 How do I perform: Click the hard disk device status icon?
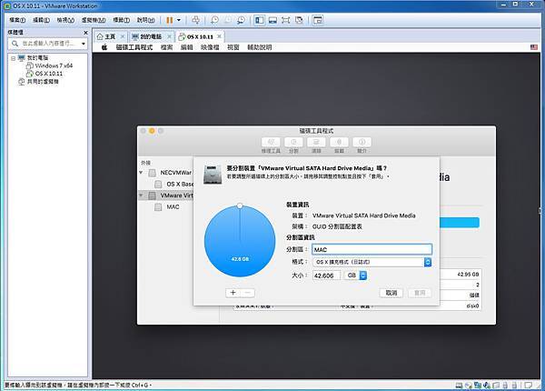coord(459,385)
